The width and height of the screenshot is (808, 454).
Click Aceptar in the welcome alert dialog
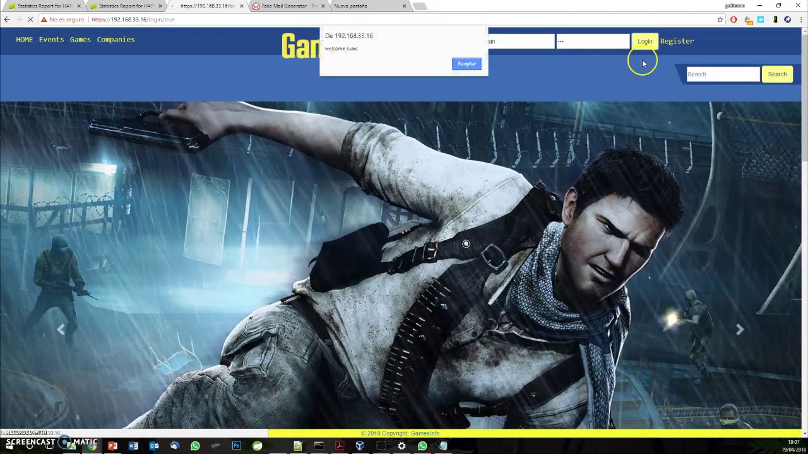pos(466,64)
